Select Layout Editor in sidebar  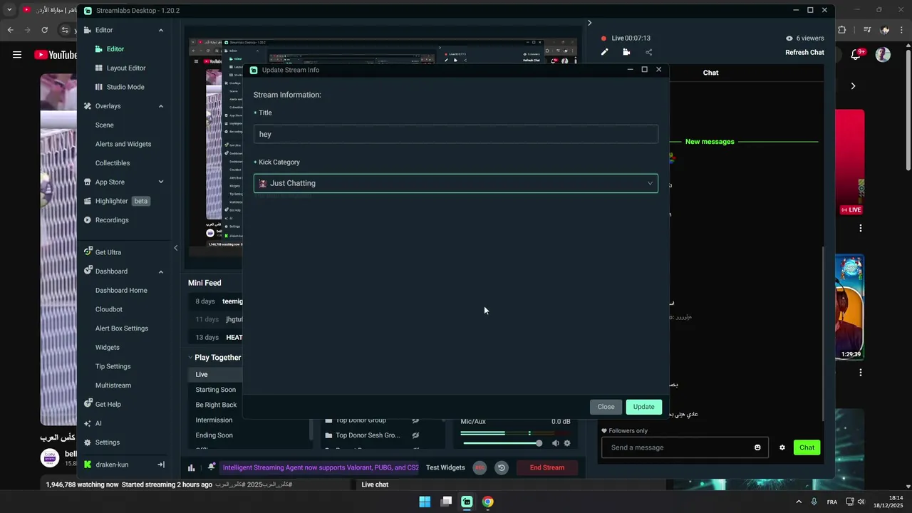coord(126,68)
